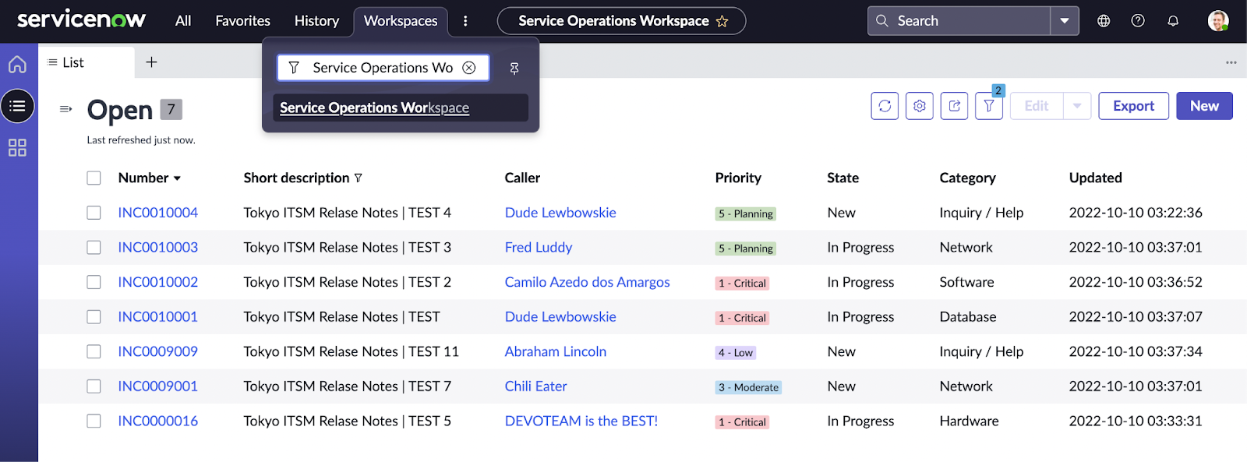Sort by Number column arrow
This screenshot has width=1247, height=462.
point(177,178)
